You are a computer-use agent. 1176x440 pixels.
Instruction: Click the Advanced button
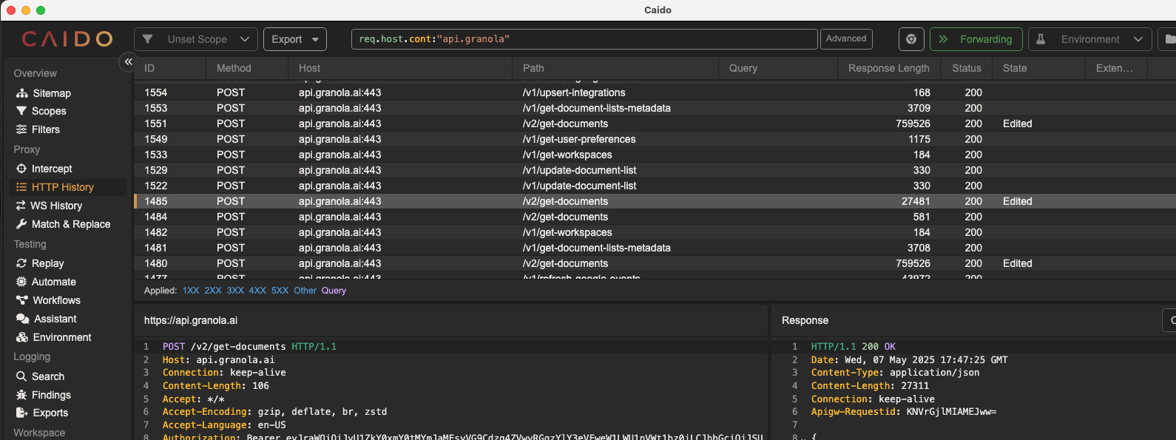coord(846,39)
